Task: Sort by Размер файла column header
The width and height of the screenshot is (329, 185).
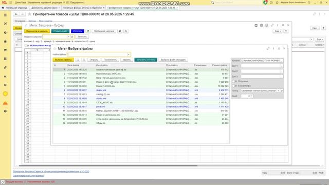Action: pyautogui.click(x=220, y=65)
